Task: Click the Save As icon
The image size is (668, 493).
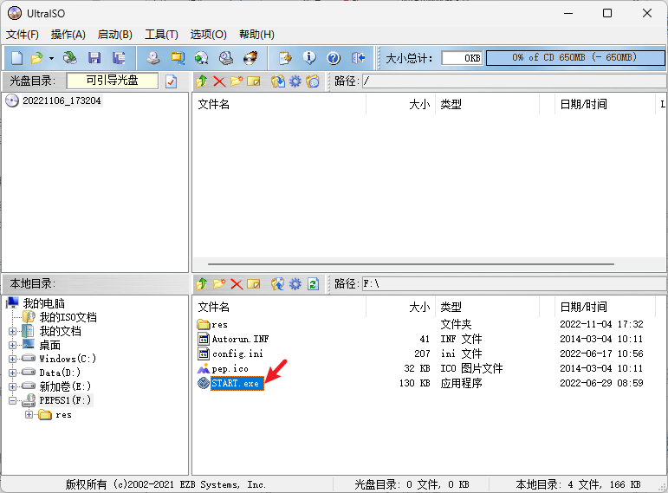Action: tap(119, 58)
